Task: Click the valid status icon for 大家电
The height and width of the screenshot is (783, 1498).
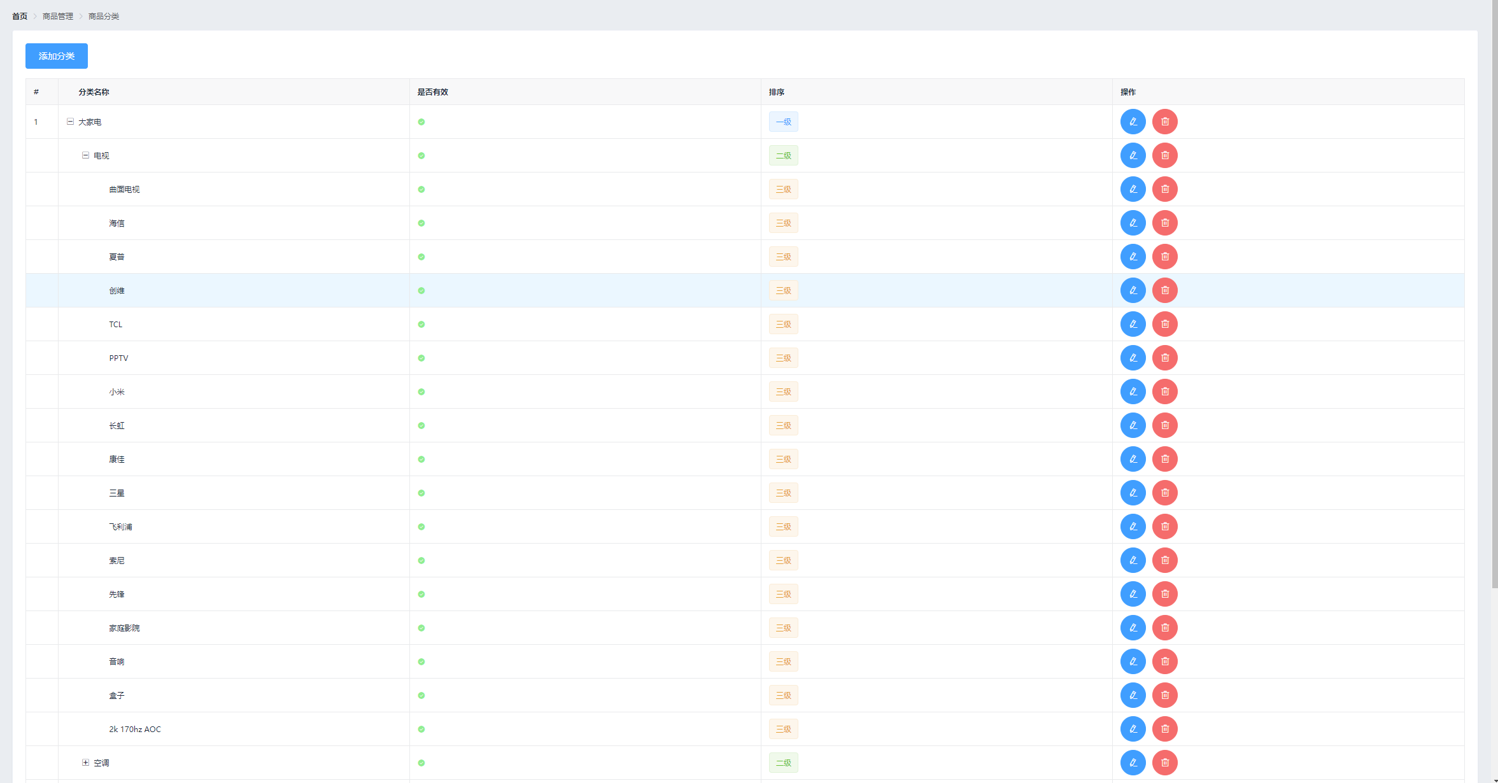Action: point(421,122)
